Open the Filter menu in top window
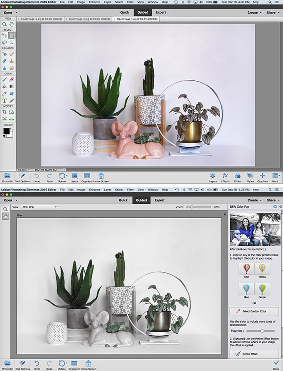 point(130,2)
